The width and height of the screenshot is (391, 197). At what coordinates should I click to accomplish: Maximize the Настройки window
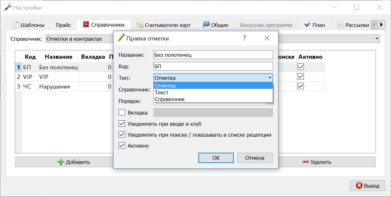click(x=357, y=7)
